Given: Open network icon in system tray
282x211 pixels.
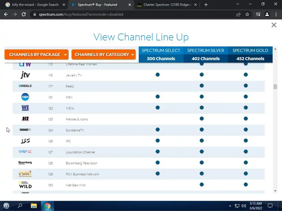Looking at the screenshot, I should (237, 206).
